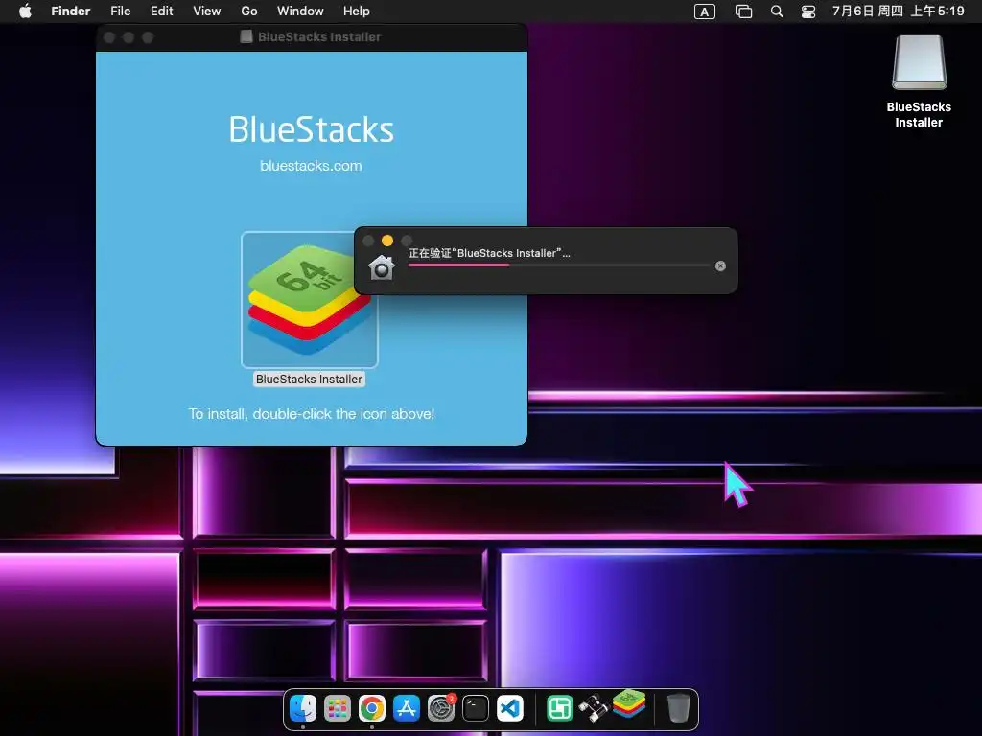Image resolution: width=982 pixels, height=736 pixels.
Task: Click the date and time in menu bar
Action: point(898,11)
